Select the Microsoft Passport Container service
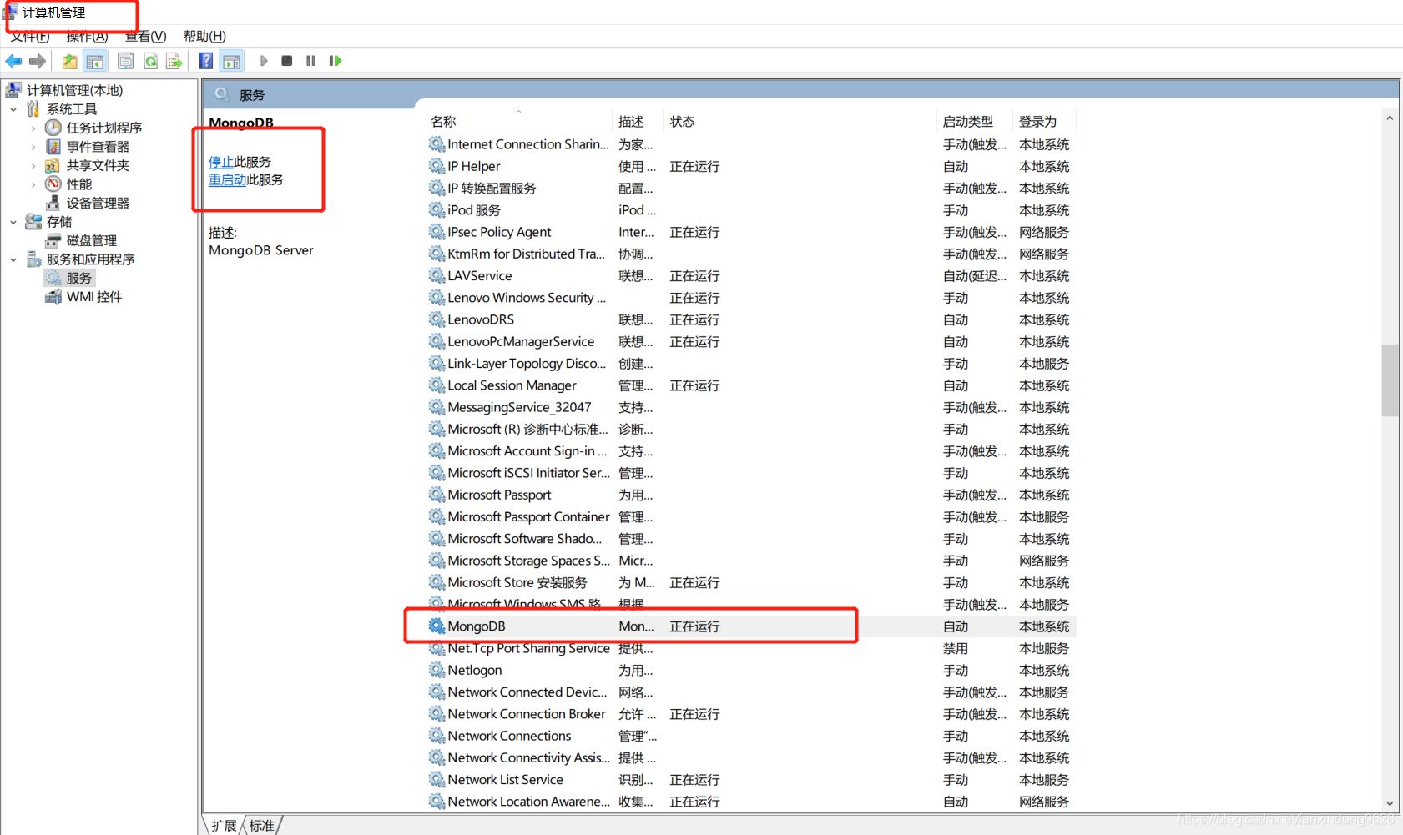Viewport: 1403px width, 835px height. [x=751, y=517]
